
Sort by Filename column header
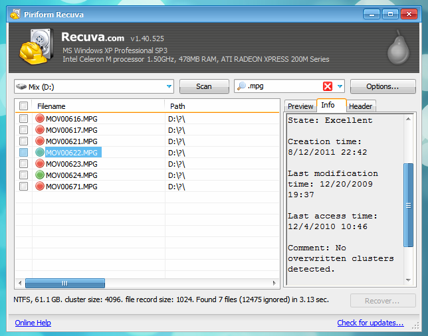[x=98, y=106]
